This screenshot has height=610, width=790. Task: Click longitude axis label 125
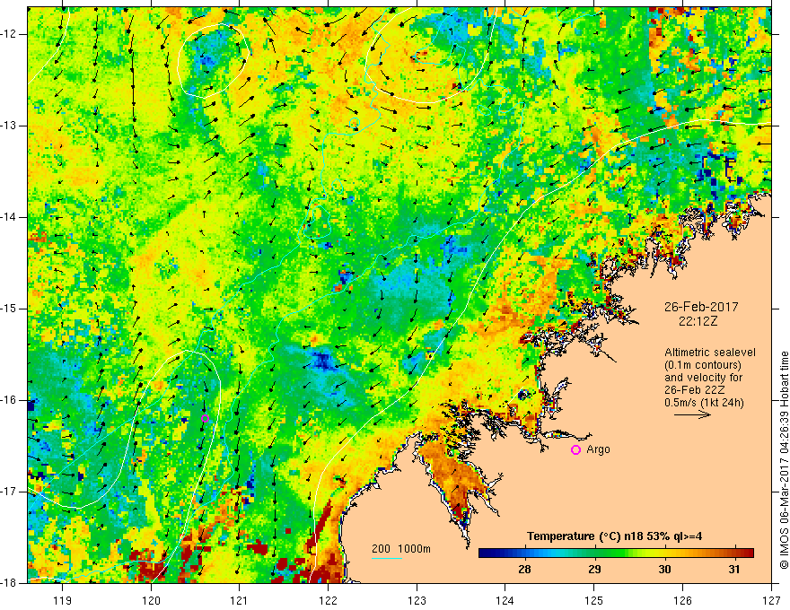pyautogui.click(x=594, y=600)
